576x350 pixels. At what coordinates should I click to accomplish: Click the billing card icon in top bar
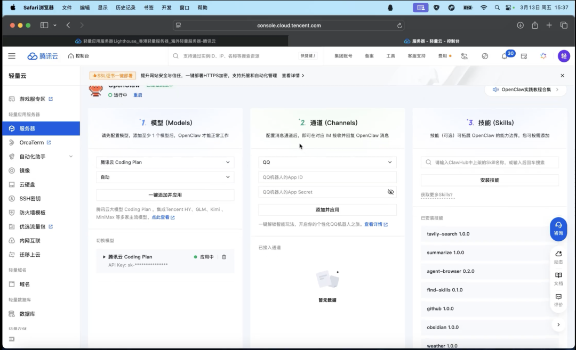[523, 55]
